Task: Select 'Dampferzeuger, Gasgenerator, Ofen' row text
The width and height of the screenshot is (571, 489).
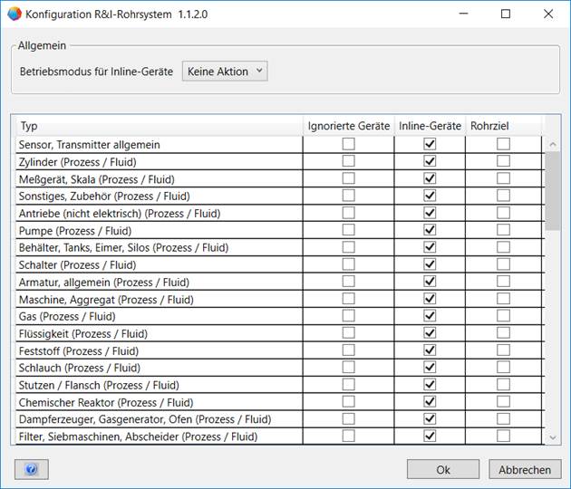Action: (145, 419)
